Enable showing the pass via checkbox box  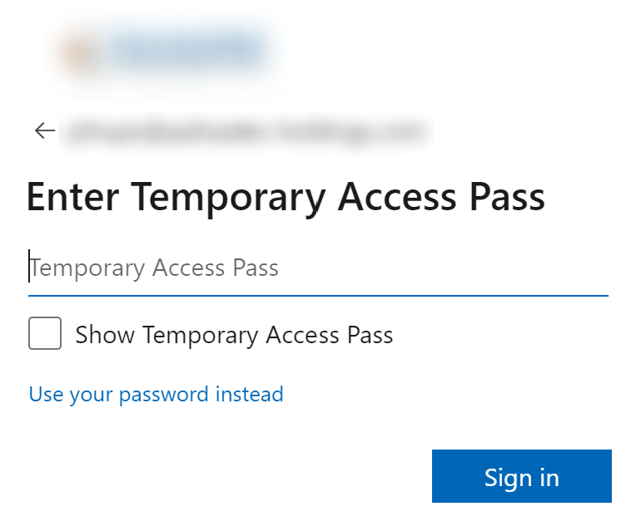[x=45, y=333]
